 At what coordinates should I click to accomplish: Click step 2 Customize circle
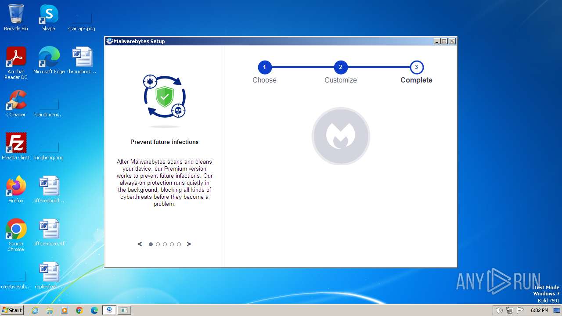(340, 67)
